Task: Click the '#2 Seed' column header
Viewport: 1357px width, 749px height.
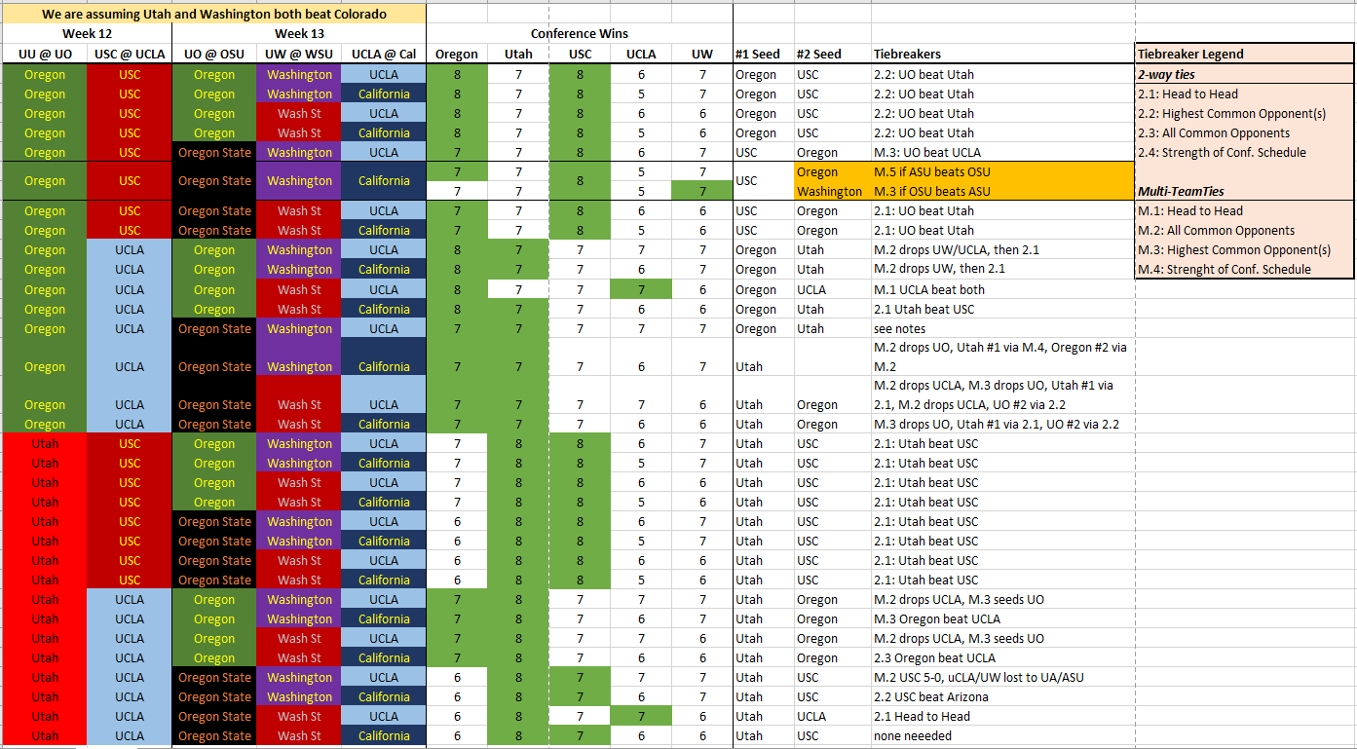Action: click(x=833, y=54)
